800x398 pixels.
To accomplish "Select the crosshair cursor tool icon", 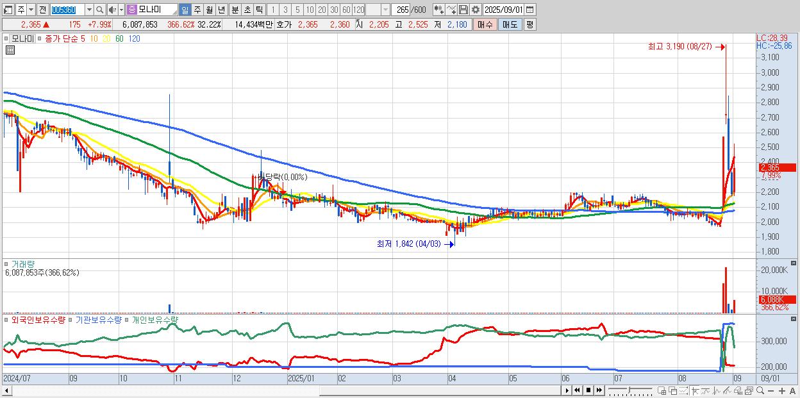I will click(695, 390).
